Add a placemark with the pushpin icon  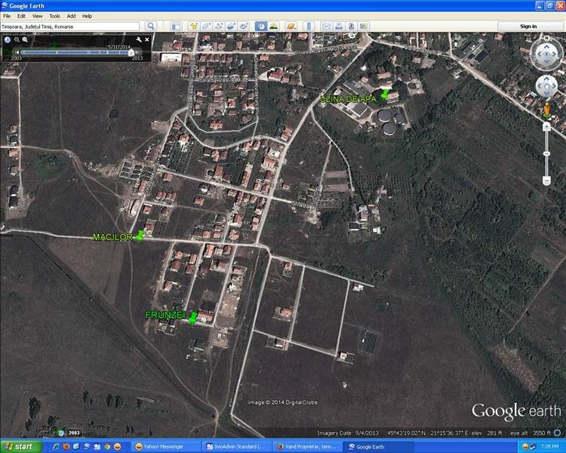[194, 26]
